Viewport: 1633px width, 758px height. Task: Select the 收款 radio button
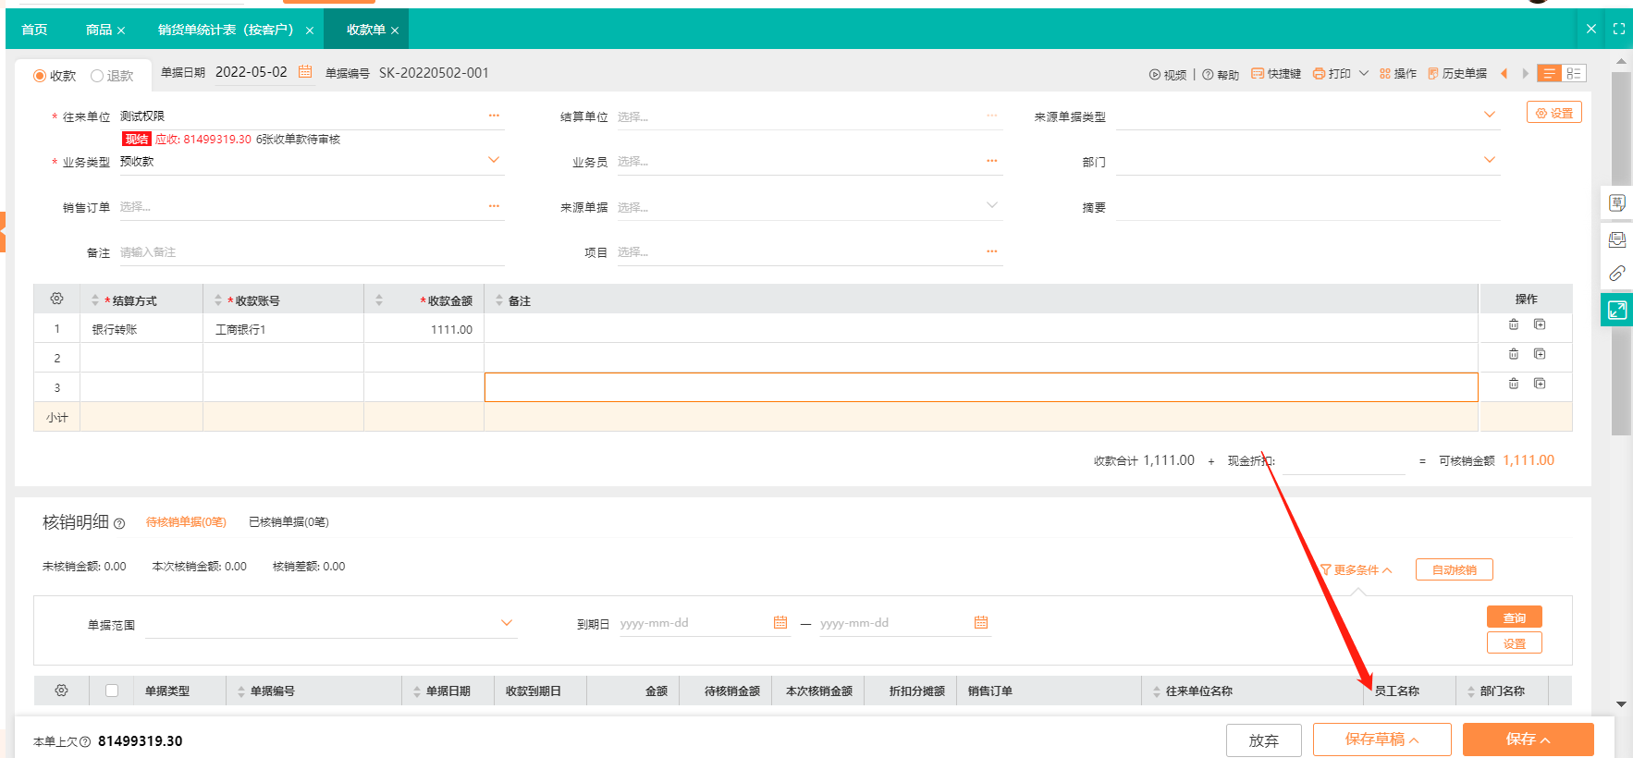(x=40, y=76)
